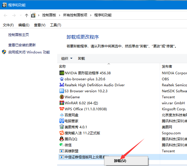Click the 中信证券 program icon
Image resolution: width=187 pixels, height=166 pixels.
[62, 157]
